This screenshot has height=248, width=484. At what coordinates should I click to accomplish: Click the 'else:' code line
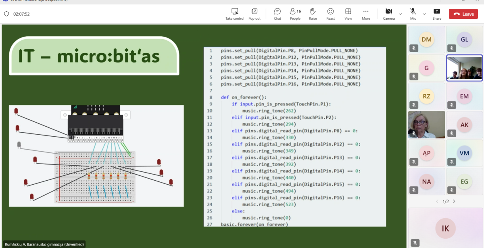[238, 211]
